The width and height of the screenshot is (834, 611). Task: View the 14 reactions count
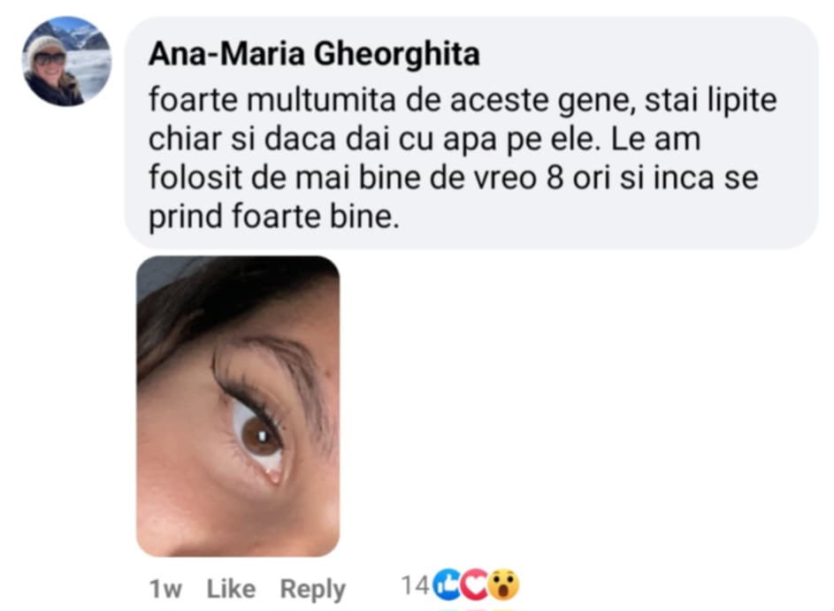[415, 584]
